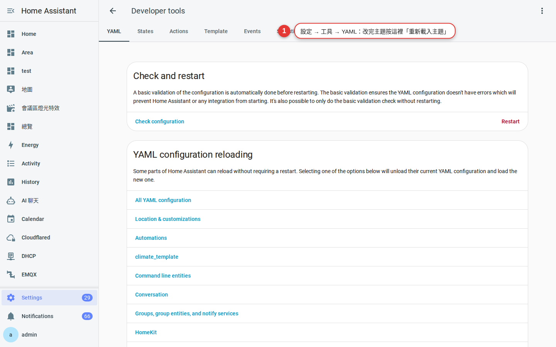Click the Notifications bell icon
This screenshot has width=556, height=347.
coord(11,316)
